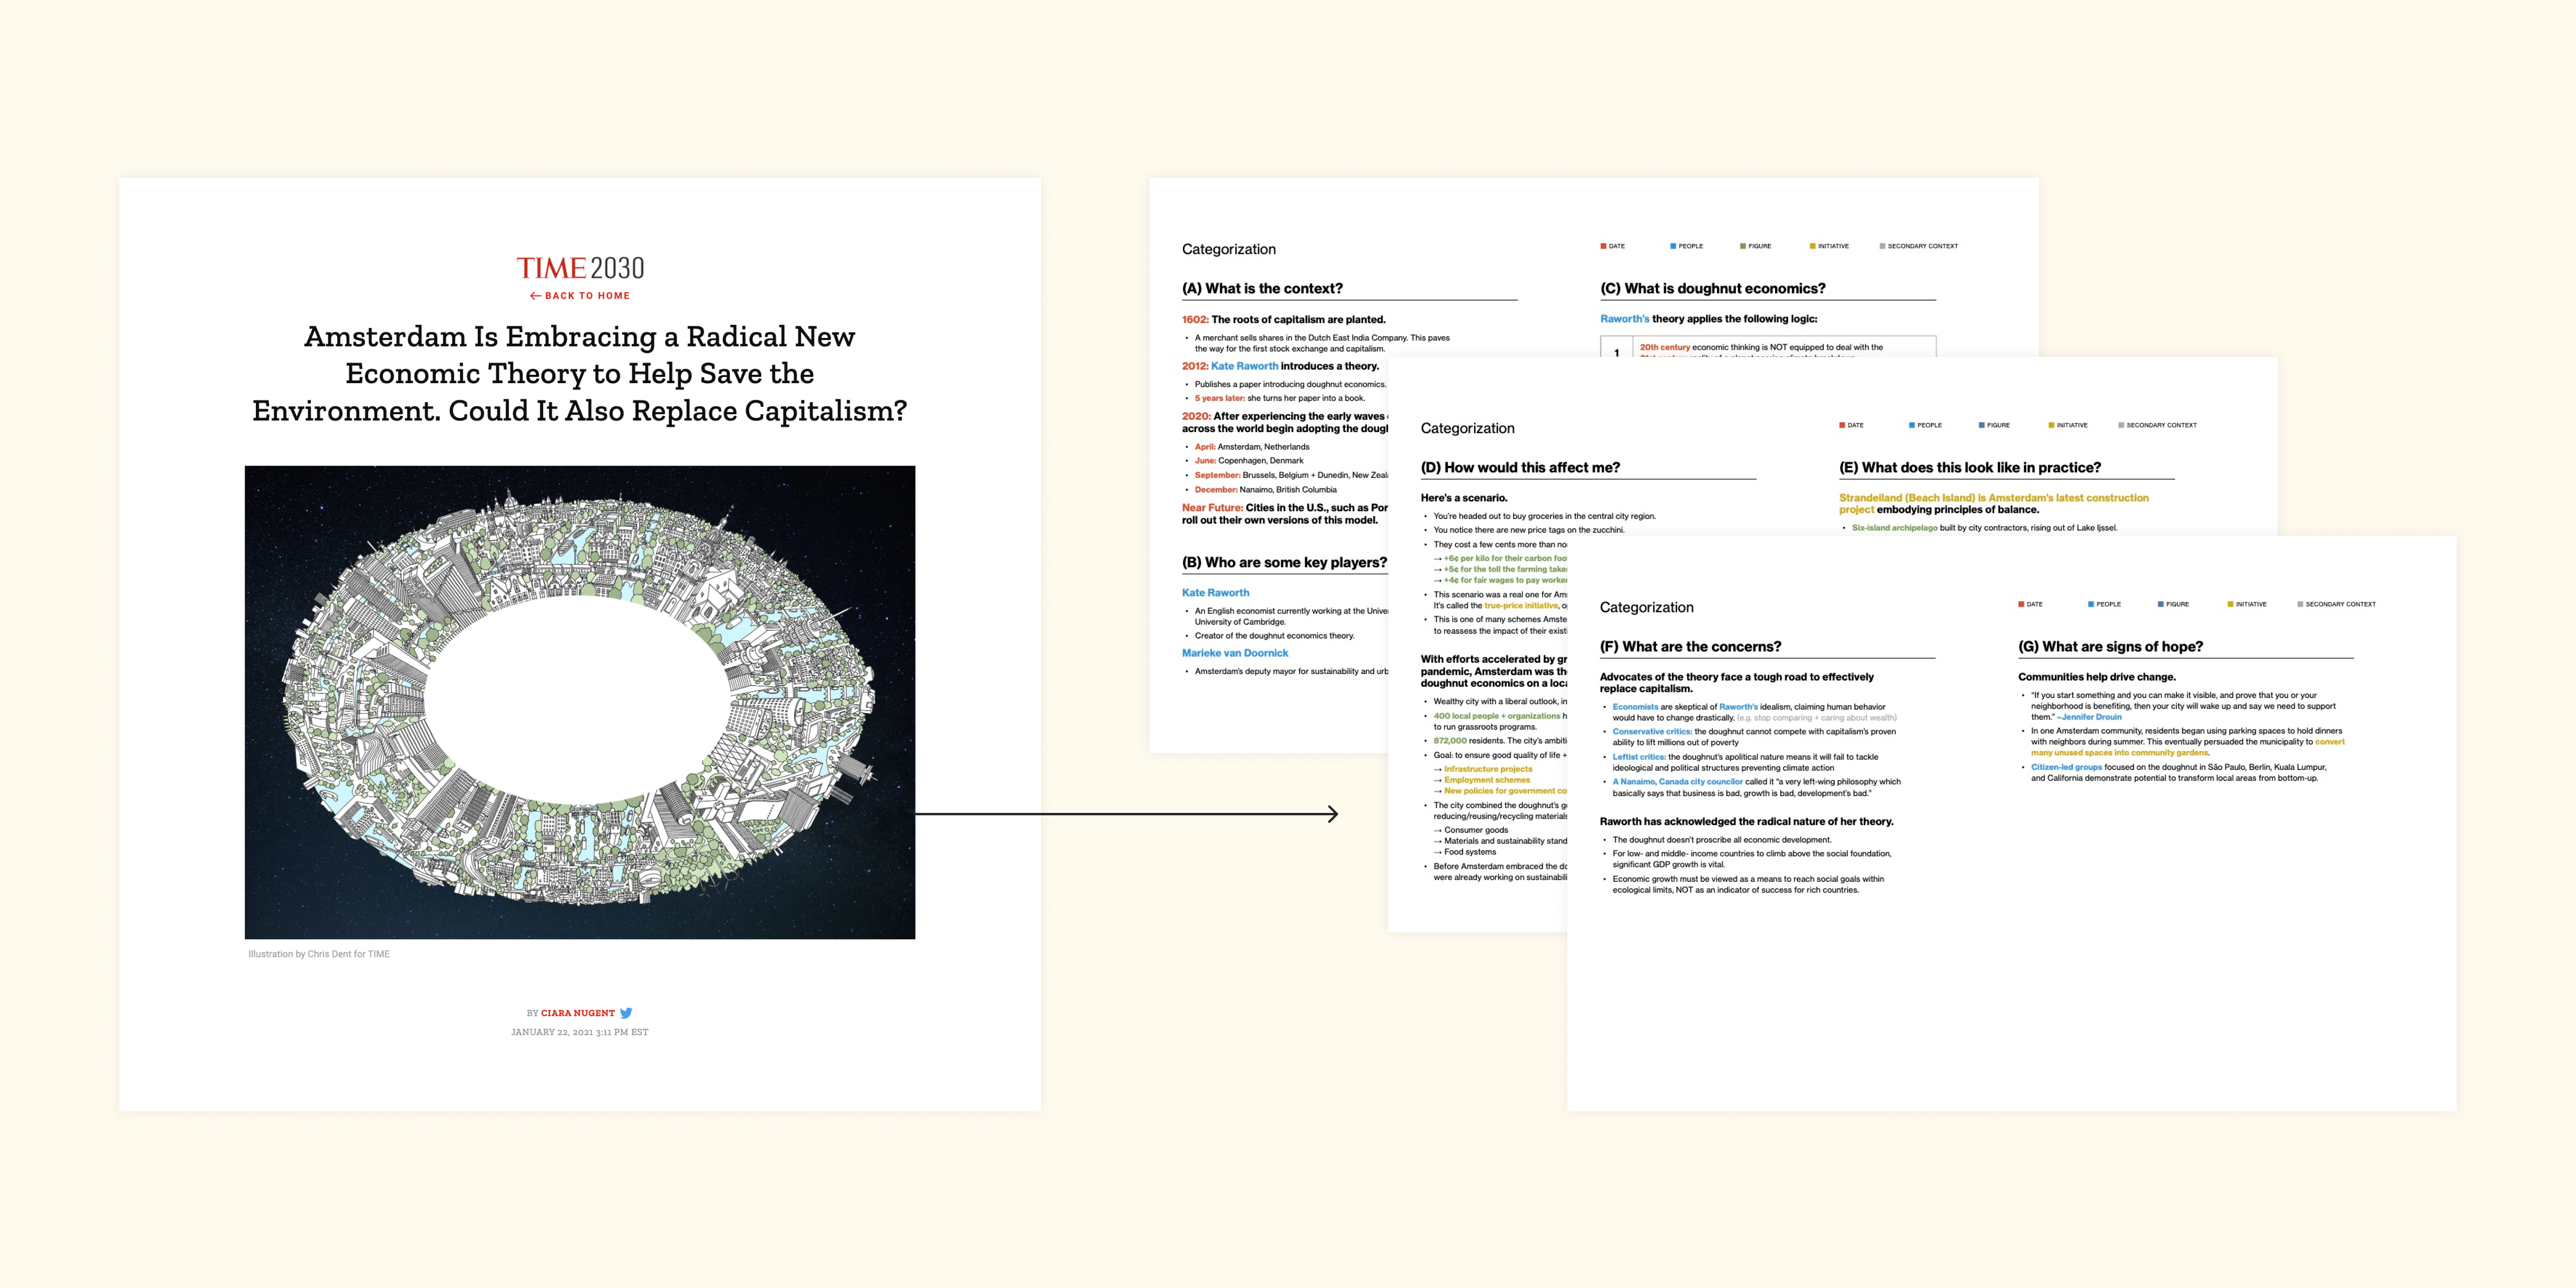The width and height of the screenshot is (2576, 1288).
Task: Select green 'Six-island archipelago' text
Action: pos(1894,528)
